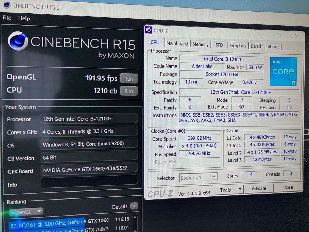This screenshot has height=232, width=309.
Task: Click the Package value Socket 1700 LGA
Action: (222, 74)
